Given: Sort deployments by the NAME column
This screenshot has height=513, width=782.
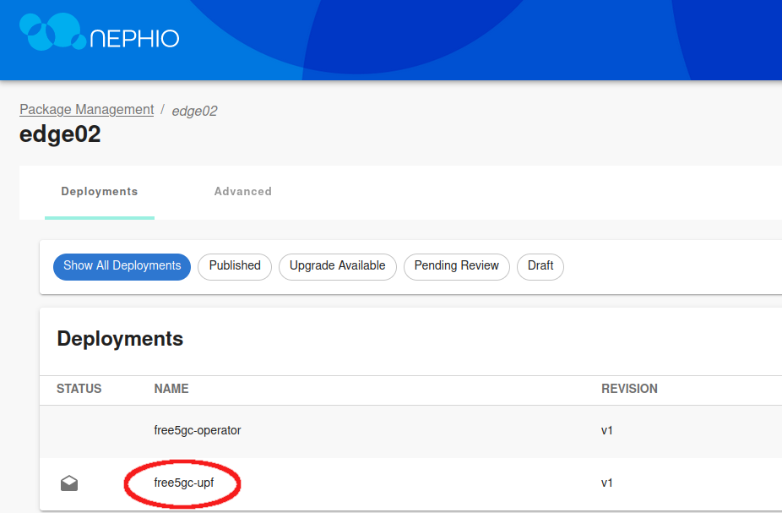Looking at the screenshot, I should click(x=171, y=389).
